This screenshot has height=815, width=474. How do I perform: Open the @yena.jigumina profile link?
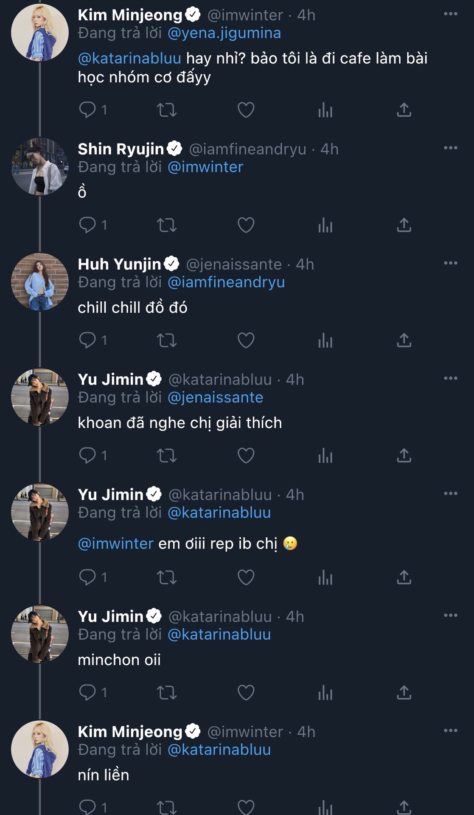tap(224, 33)
